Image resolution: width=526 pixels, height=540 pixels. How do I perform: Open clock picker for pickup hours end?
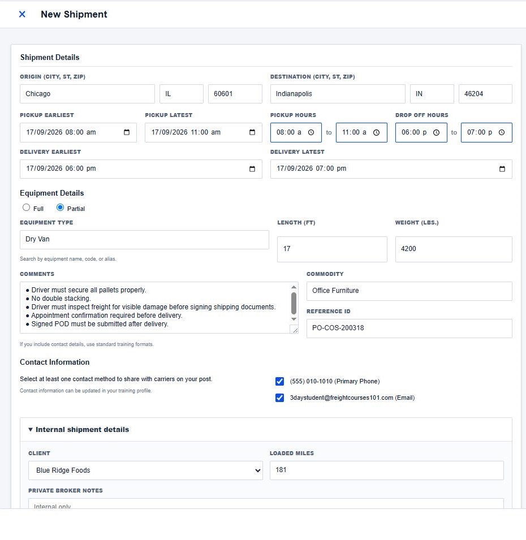click(377, 132)
